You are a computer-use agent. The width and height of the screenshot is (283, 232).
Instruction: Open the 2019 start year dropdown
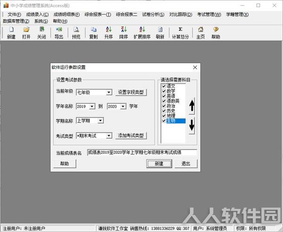click(92, 107)
